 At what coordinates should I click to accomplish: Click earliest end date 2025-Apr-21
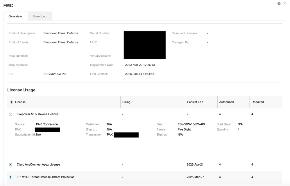(x=195, y=164)
